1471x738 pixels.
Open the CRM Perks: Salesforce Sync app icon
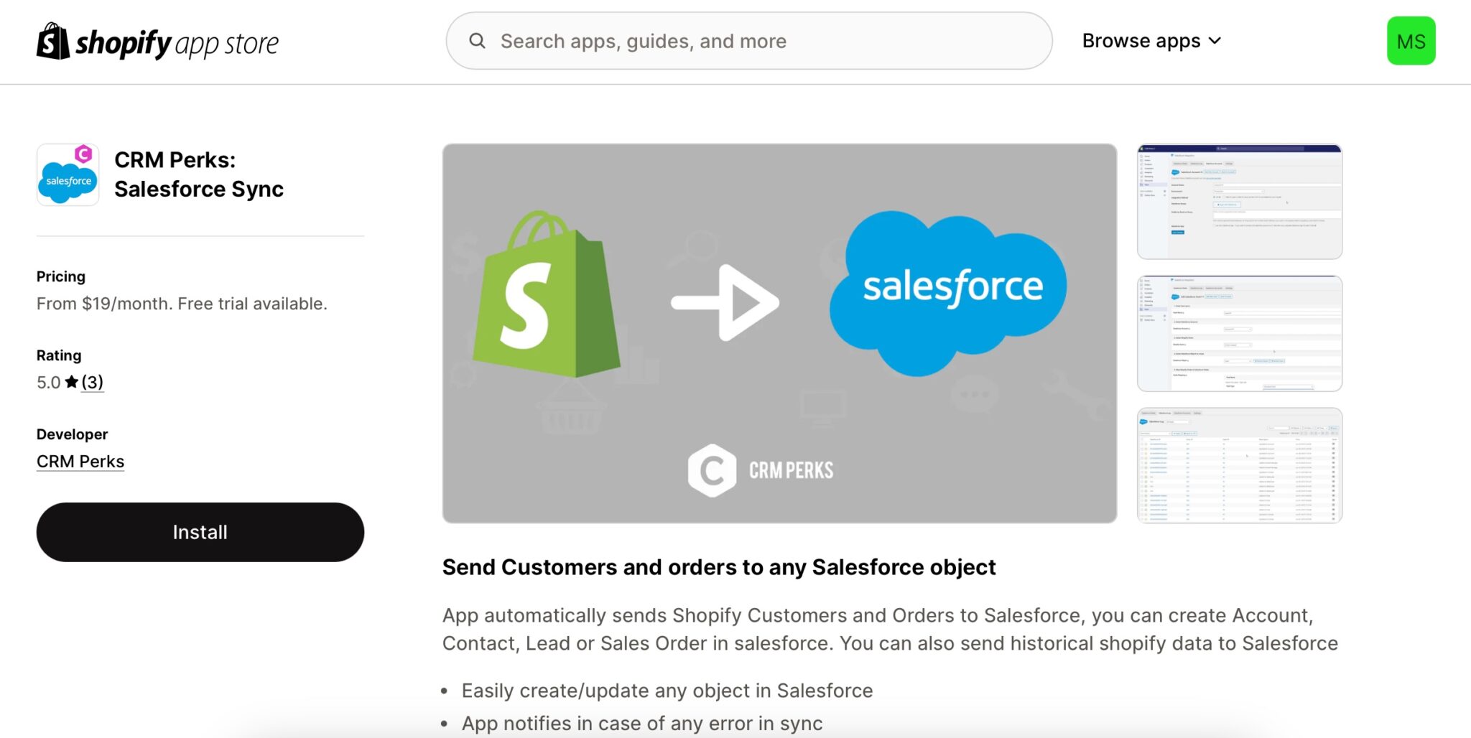click(68, 174)
